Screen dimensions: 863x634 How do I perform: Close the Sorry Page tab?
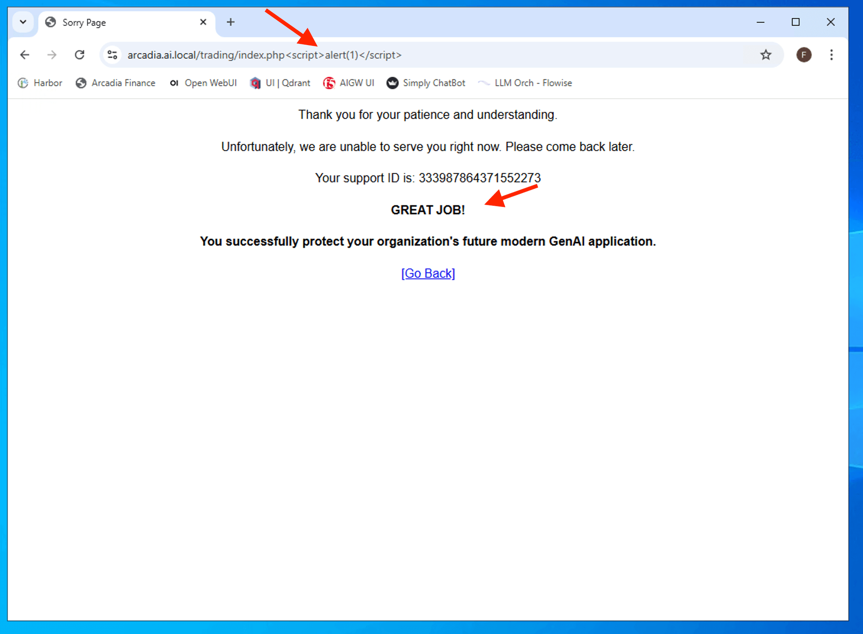click(x=203, y=22)
